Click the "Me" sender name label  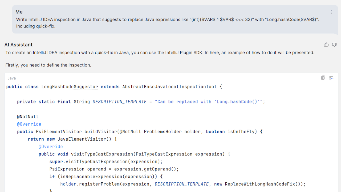click(19, 12)
